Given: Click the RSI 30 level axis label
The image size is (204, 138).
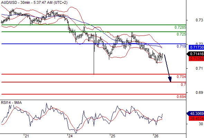Looking at the screenshot, I should pos(201,124).
